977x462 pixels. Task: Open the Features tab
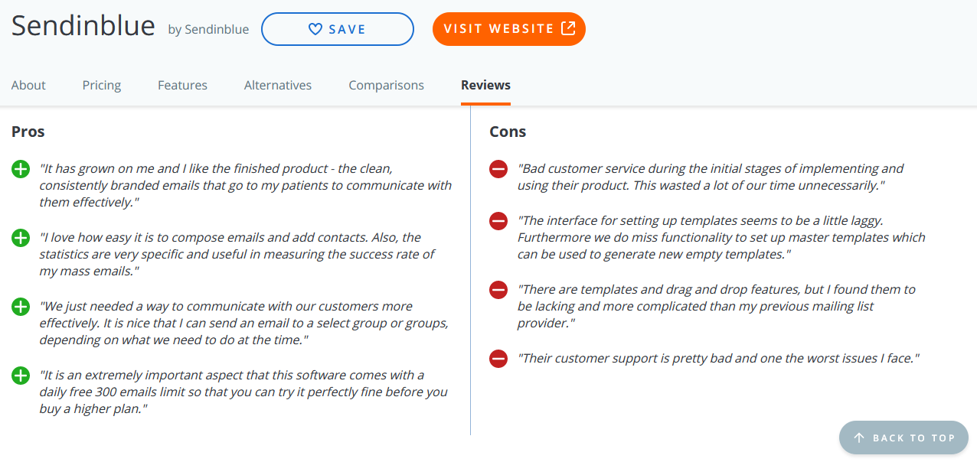(182, 85)
